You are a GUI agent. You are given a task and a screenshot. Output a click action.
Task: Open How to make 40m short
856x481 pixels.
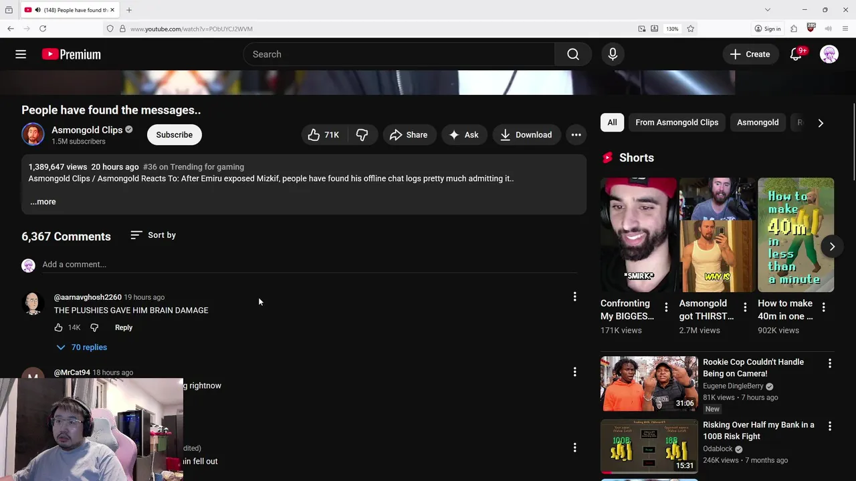796,234
